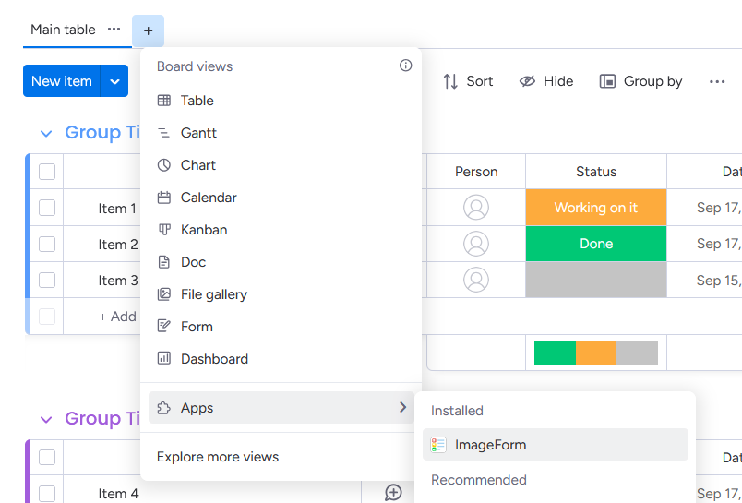Open the New item dropdown arrow
The image size is (742, 503).
point(114,81)
